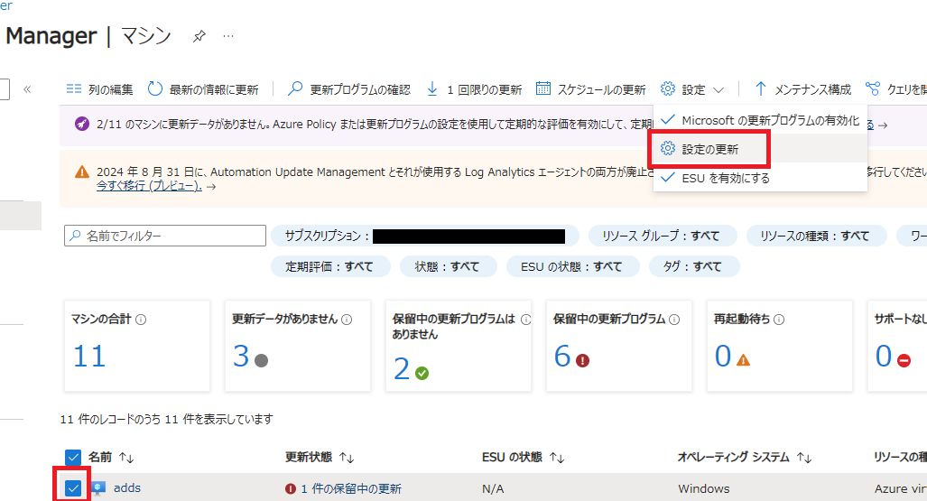
Task: Sort by ESU の状態 column
Action: pyautogui.click(x=523, y=458)
